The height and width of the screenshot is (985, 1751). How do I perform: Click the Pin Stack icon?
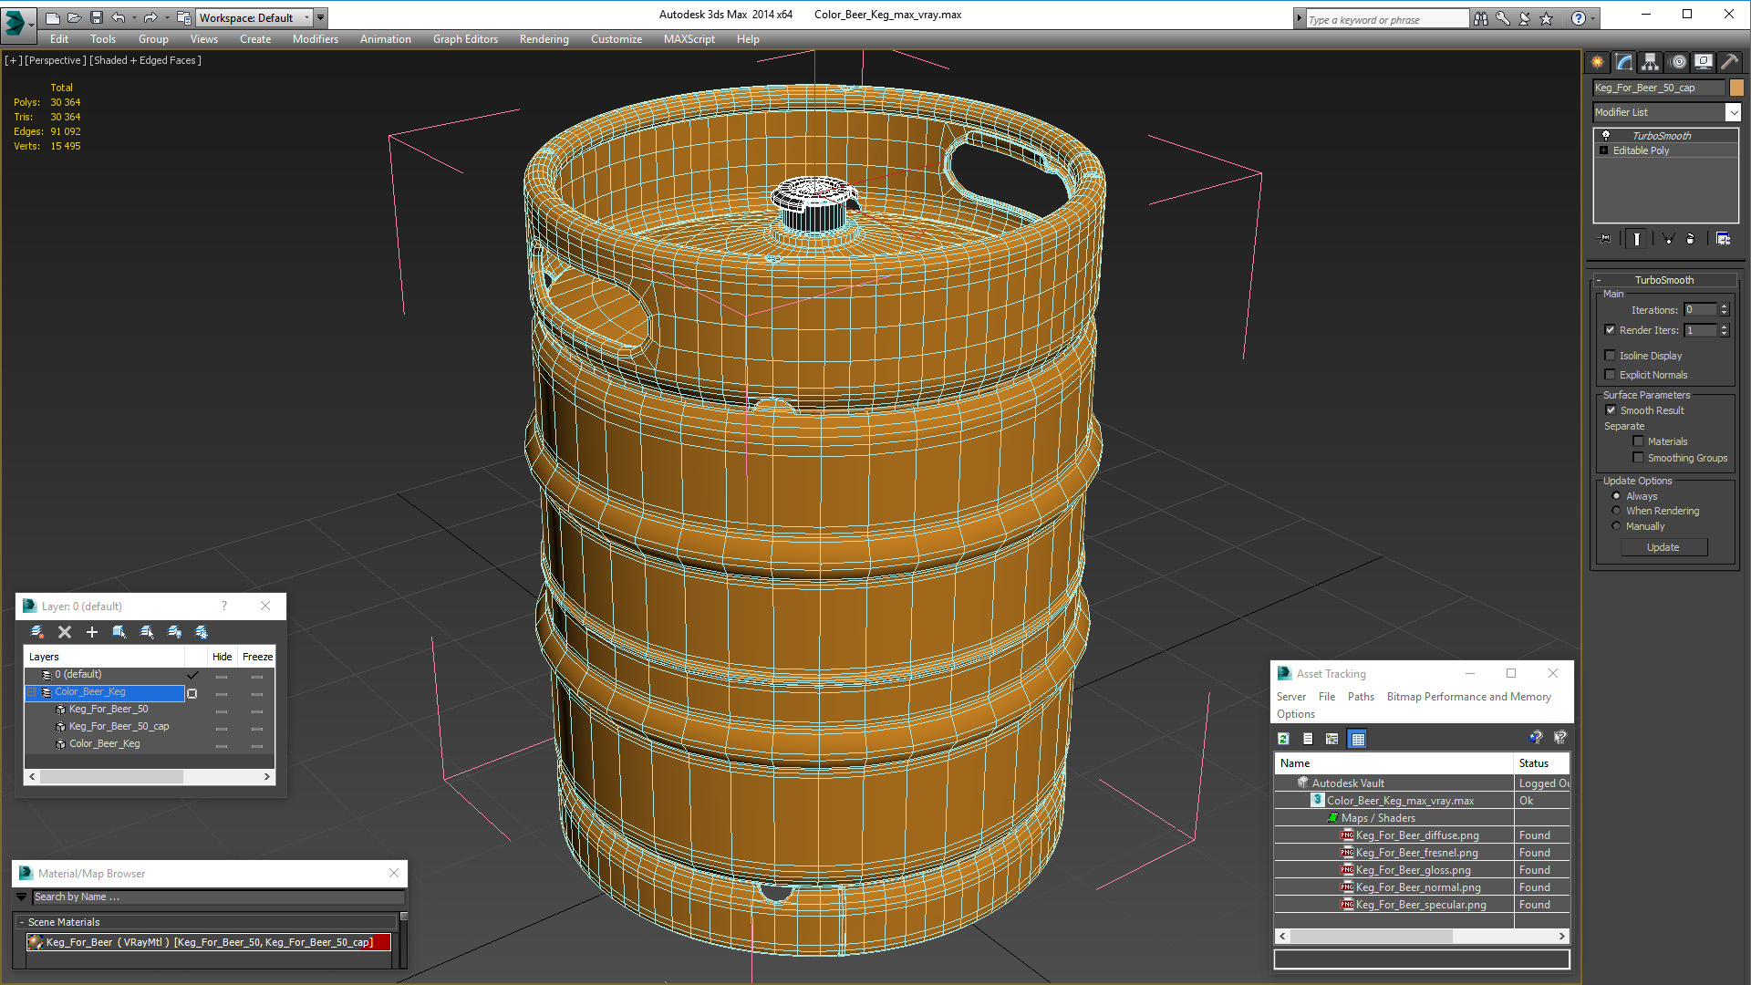[x=1605, y=239]
